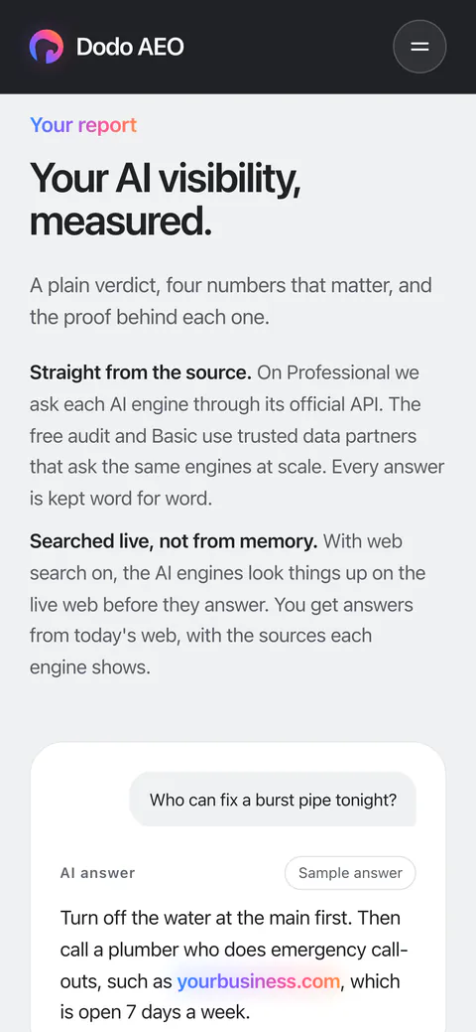This screenshot has height=1032, width=476.
Task: Go to the Dodo AEO home title
Action: 130,47
